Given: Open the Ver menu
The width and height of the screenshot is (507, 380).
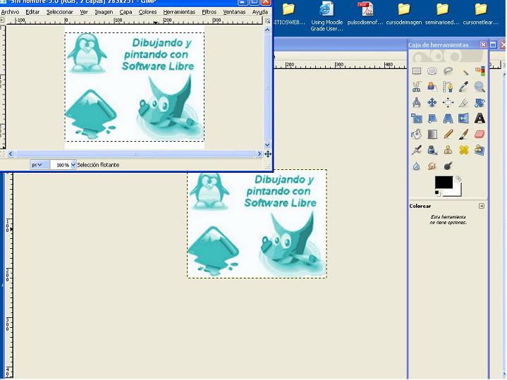Looking at the screenshot, I should tap(84, 12).
